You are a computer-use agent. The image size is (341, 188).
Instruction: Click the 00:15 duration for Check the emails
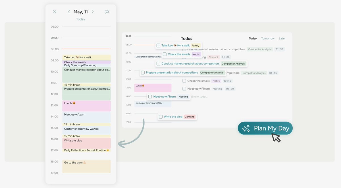pos(227,81)
